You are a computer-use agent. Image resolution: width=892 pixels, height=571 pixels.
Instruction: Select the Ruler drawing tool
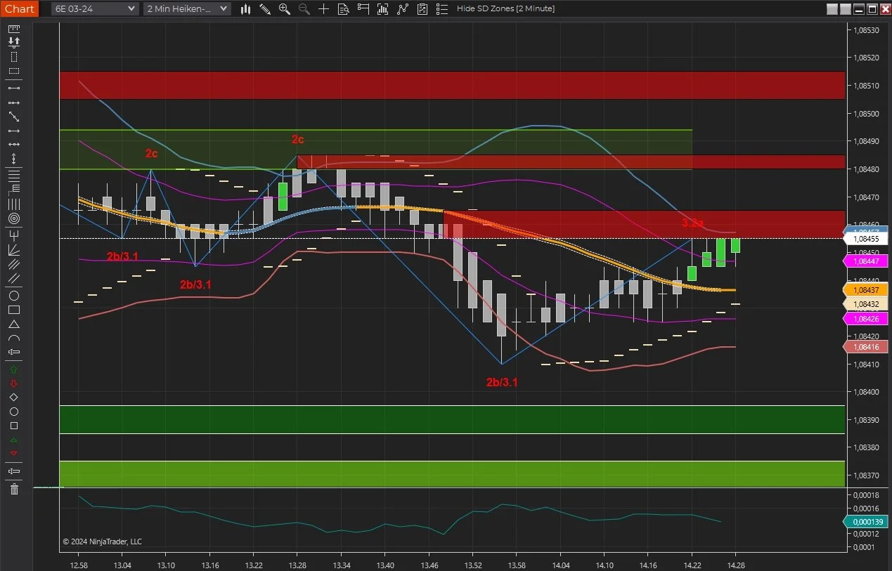tap(13, 29)
